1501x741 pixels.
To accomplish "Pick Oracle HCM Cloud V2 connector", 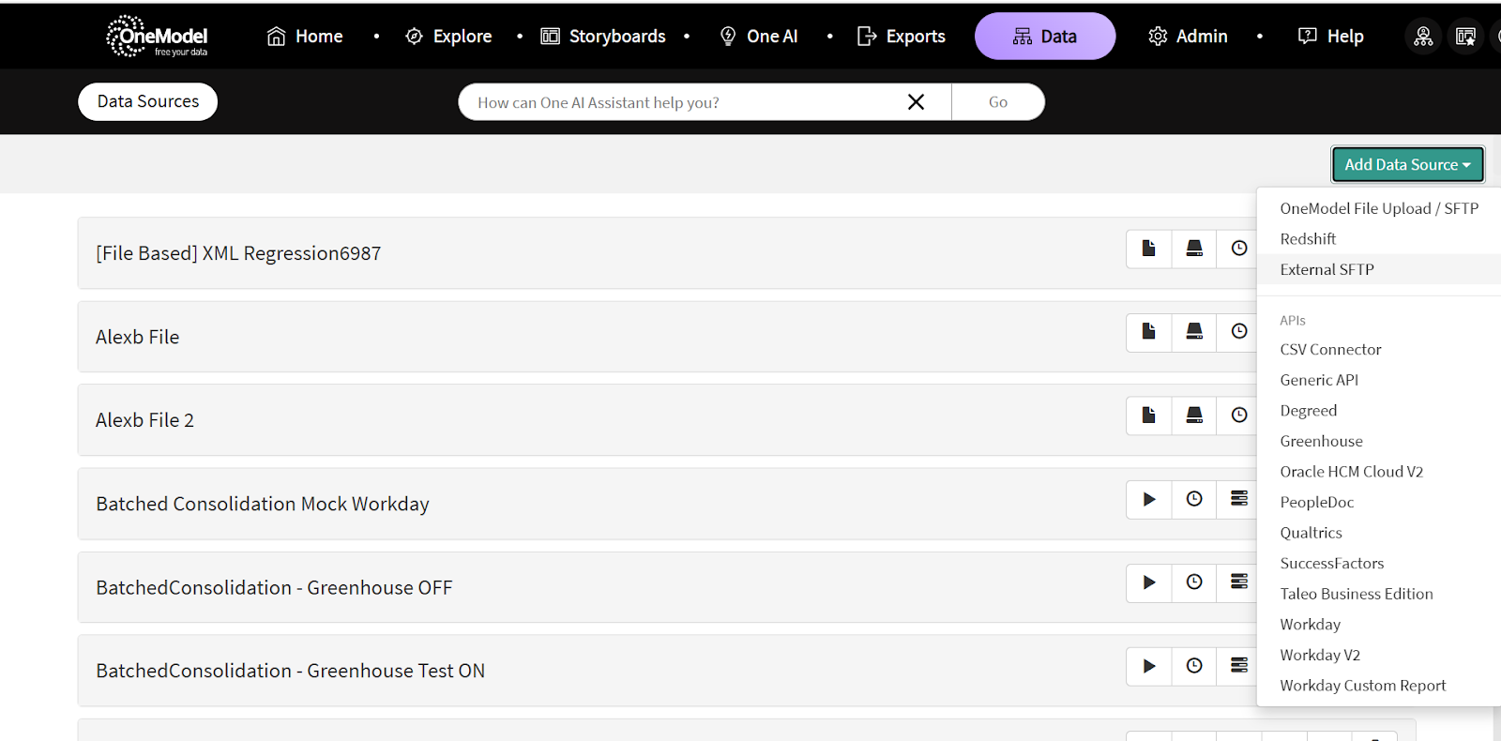I will pos(1351,472).
